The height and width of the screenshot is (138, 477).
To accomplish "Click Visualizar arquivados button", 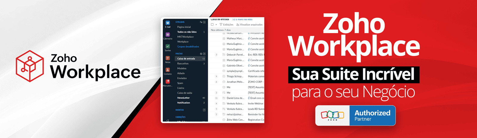I will [x=249, y=24].
